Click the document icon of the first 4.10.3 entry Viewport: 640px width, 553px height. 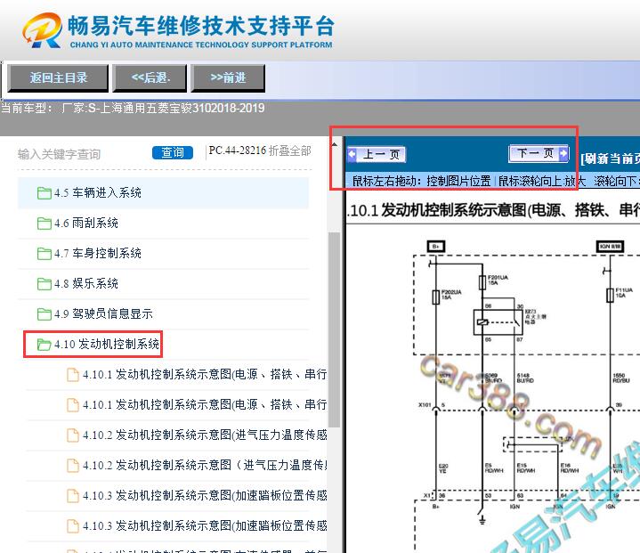[x=73, y=495]
